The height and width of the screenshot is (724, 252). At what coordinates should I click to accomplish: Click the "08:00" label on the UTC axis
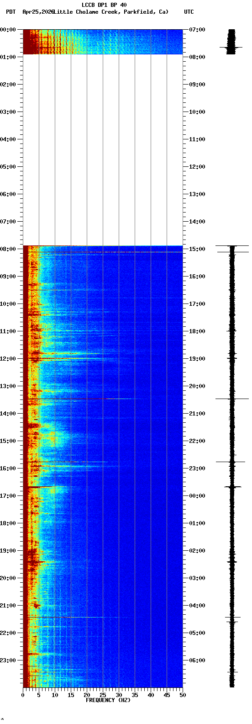(197, 57)
